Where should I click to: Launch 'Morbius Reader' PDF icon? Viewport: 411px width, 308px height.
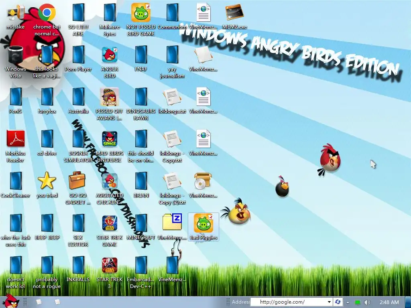[x=16, y=147]
